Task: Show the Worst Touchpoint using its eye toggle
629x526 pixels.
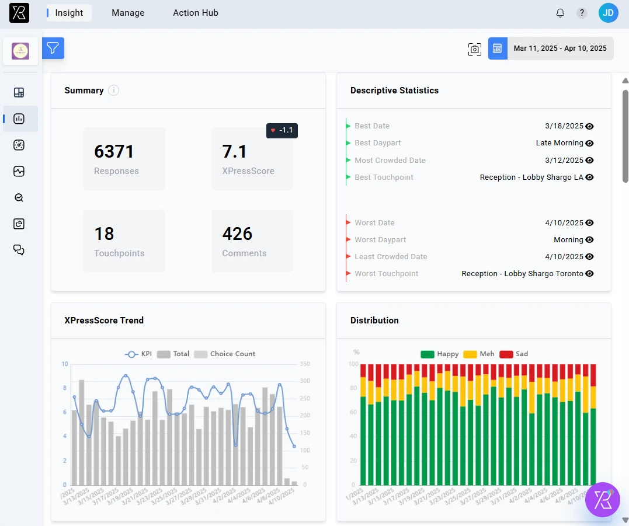Action: point(589,273)
